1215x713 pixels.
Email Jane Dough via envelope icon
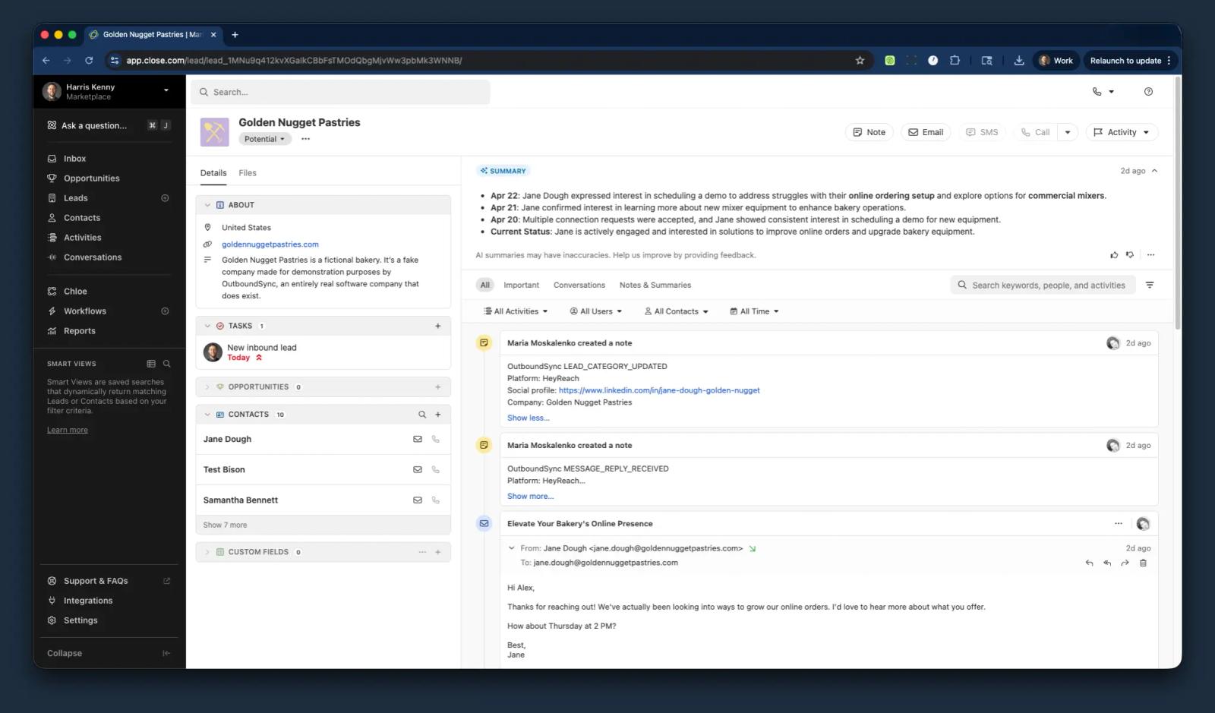[x=417, y=439]
